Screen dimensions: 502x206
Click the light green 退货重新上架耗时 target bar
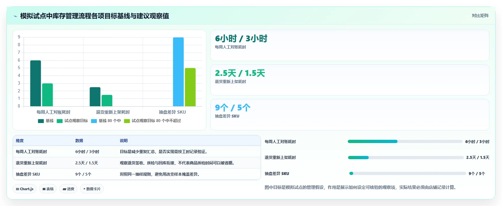107,100
